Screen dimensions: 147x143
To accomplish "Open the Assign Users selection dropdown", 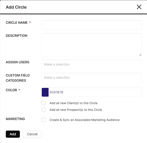I will (x=92, y=65).
